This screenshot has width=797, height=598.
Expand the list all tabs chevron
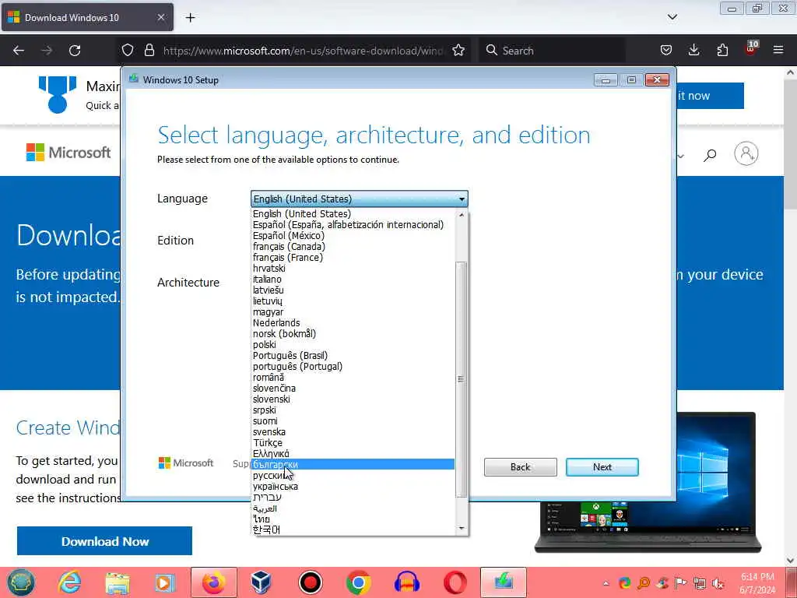point(672,17)
